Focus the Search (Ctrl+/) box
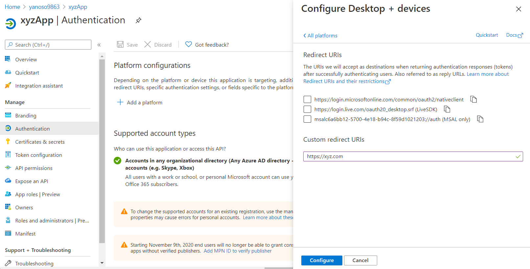 pyautogui.click(x=48, y=45)
